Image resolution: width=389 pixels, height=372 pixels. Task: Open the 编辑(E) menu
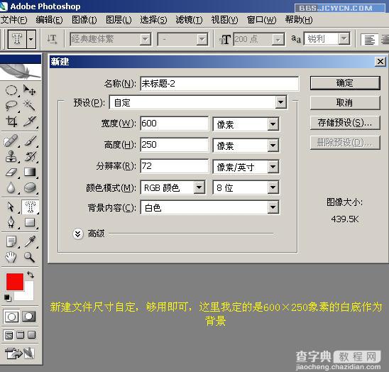point(50,20)
